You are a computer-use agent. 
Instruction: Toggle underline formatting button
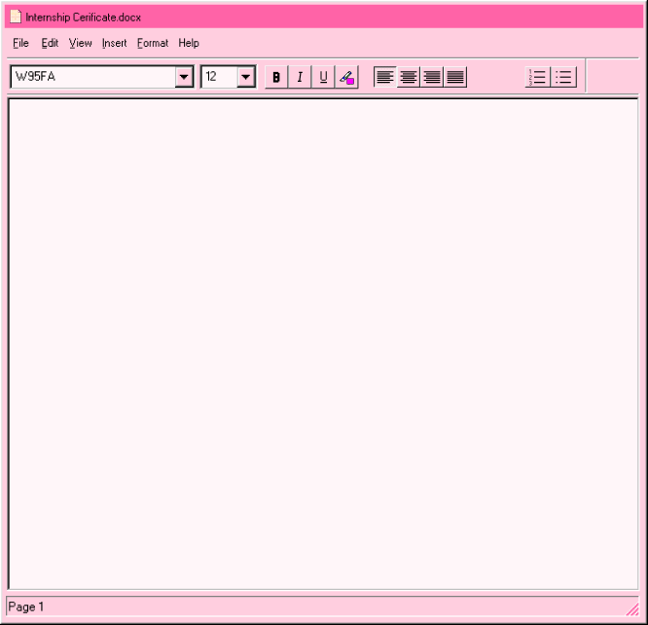[323, 77]
